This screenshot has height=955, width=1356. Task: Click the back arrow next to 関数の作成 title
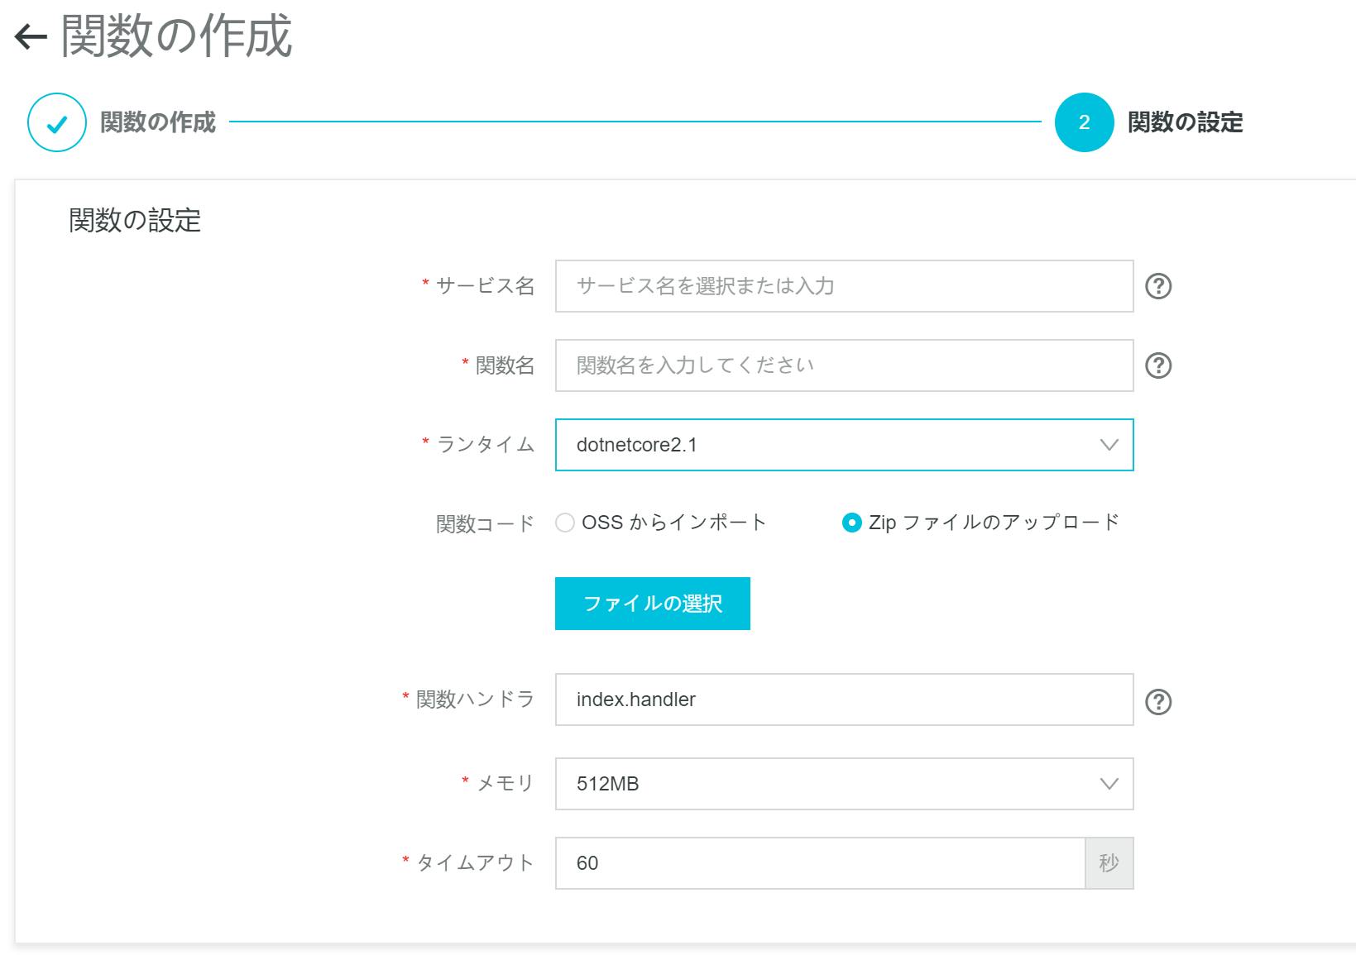tap(31, 36)
